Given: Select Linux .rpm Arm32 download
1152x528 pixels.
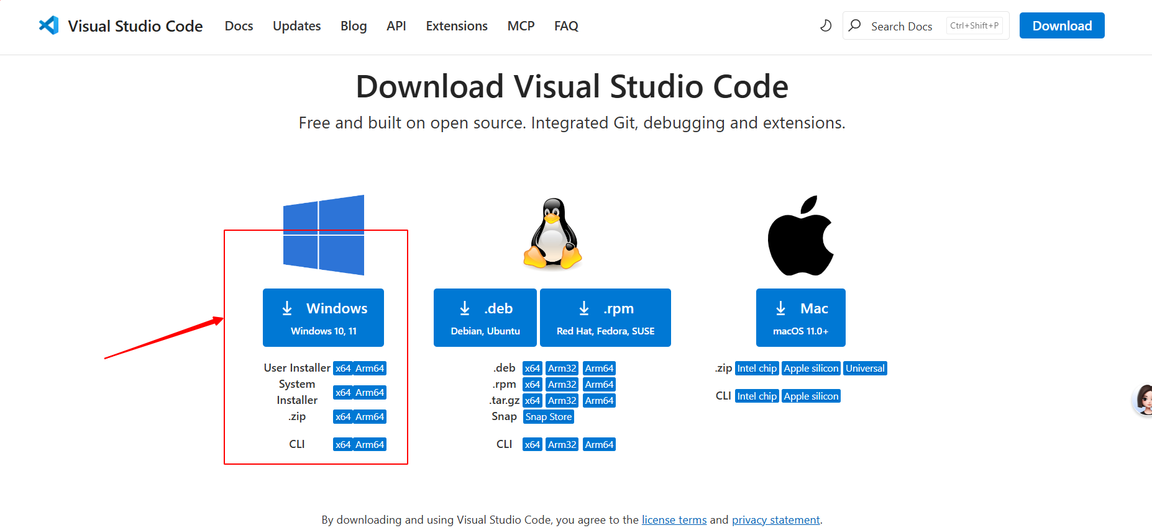Looking at the screenshot, I should coord(562,385).
